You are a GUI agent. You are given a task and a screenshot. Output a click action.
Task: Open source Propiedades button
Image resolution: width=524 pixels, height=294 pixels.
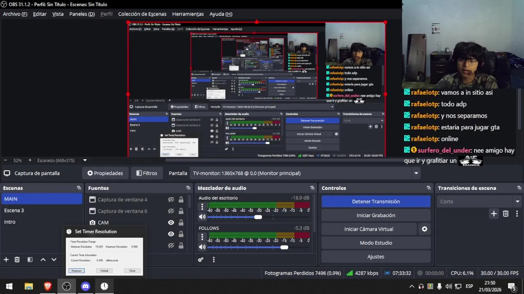point(105,173)
